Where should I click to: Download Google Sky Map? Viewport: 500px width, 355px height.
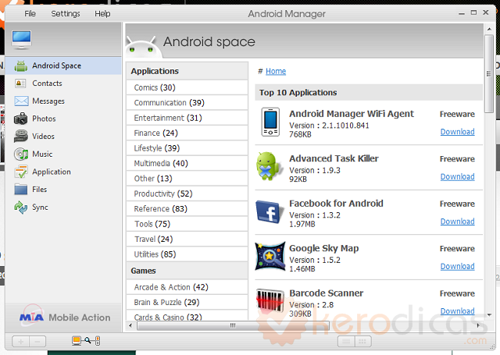[457, 266]
